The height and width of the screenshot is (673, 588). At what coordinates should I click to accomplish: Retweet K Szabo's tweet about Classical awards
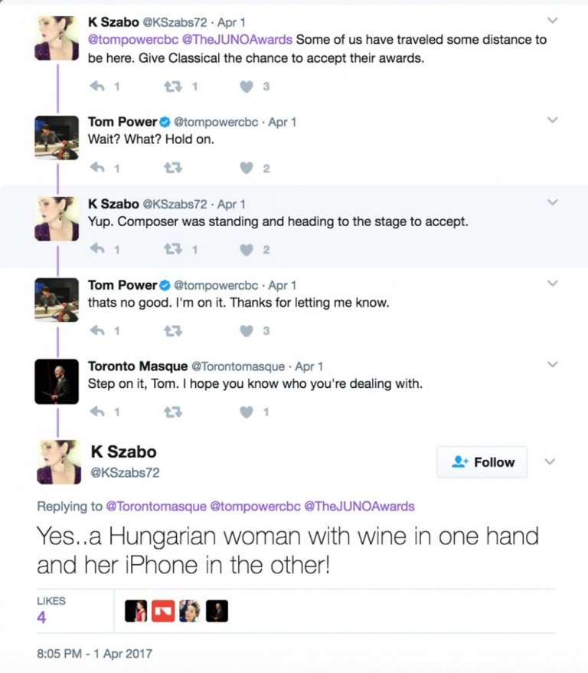(171, 87)
